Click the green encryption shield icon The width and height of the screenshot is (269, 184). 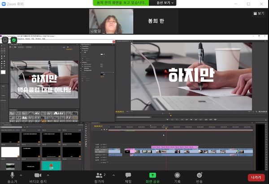(x=14, y=40)
